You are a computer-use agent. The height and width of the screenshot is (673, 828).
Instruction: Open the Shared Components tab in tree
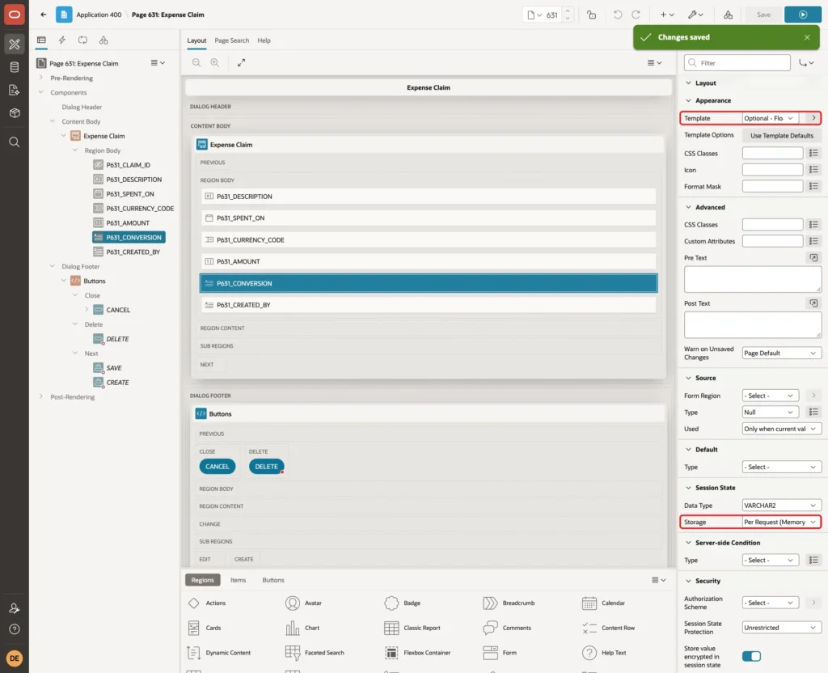[x=103, y=40]
